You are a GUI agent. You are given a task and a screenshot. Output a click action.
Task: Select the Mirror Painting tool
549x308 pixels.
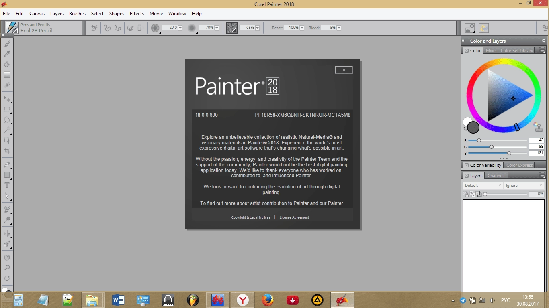point(7,233)
